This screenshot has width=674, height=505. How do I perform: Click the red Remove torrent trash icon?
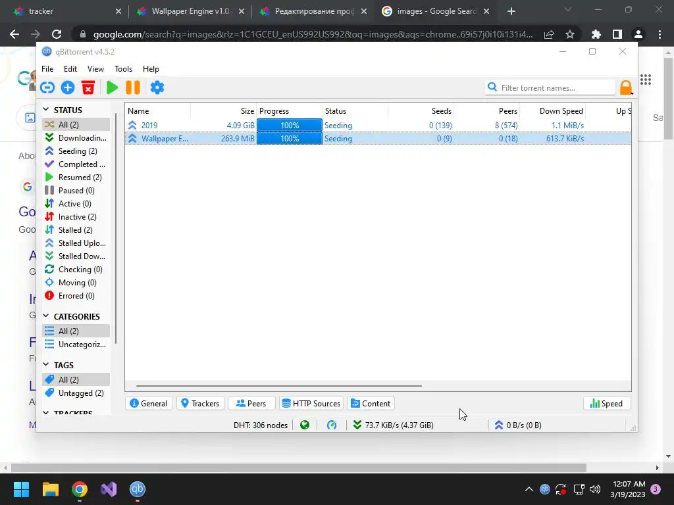point(88,87)
